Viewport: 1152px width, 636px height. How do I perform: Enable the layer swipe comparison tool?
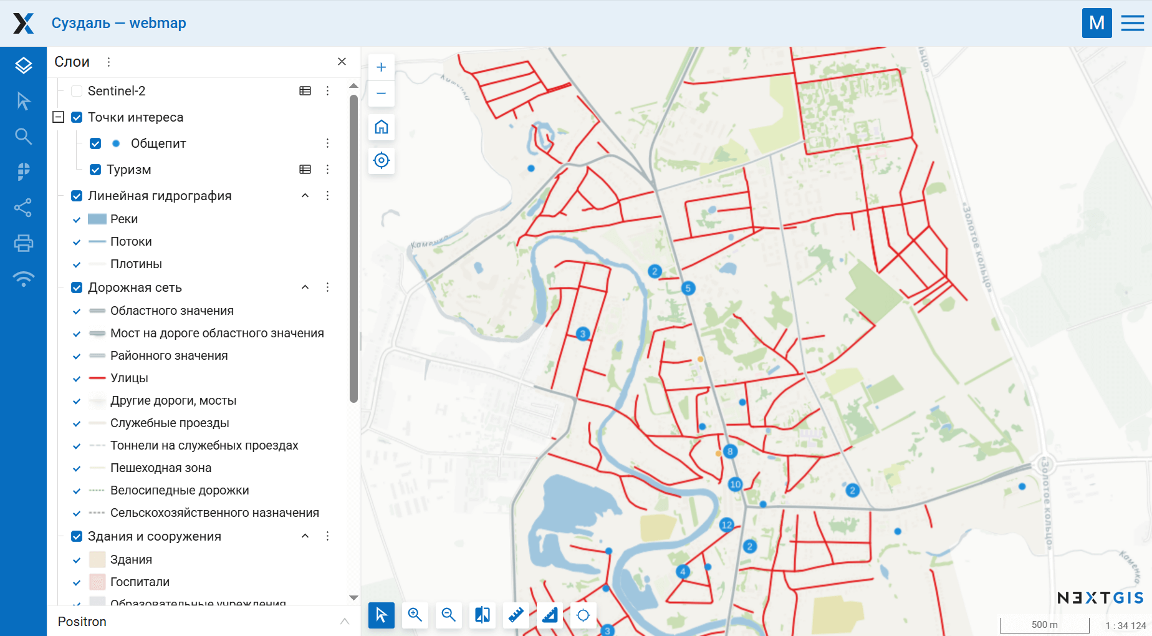482,615
